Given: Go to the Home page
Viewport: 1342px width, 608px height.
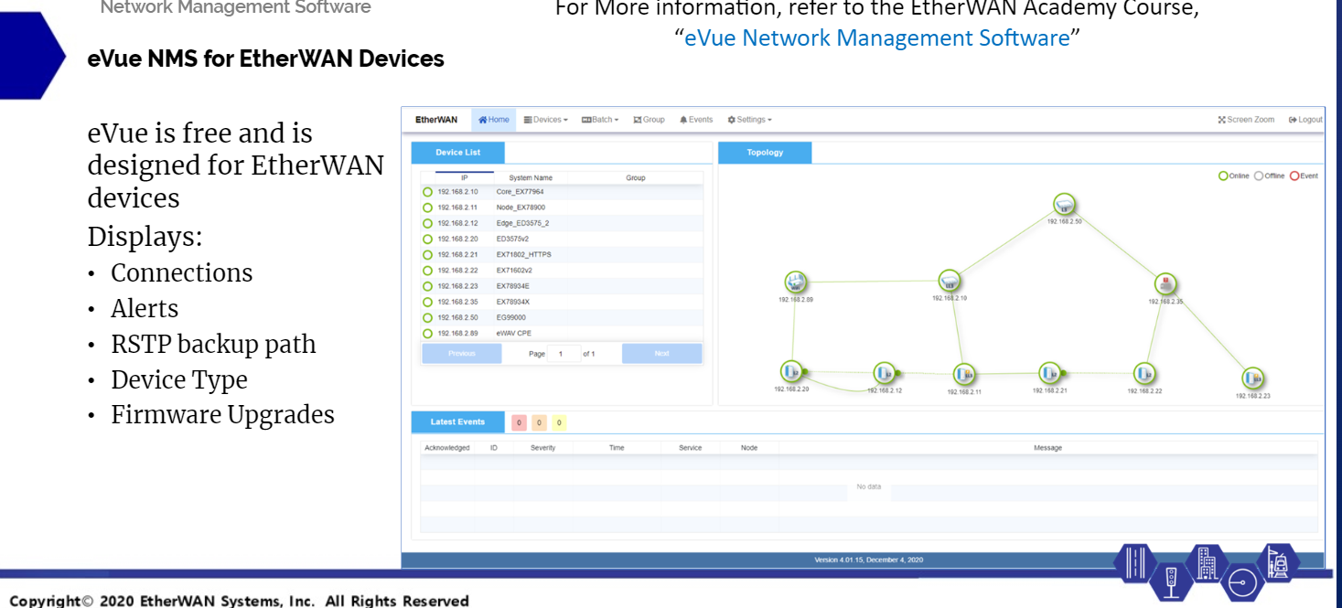Looking at the screenshot, I should tap(494, 120).
